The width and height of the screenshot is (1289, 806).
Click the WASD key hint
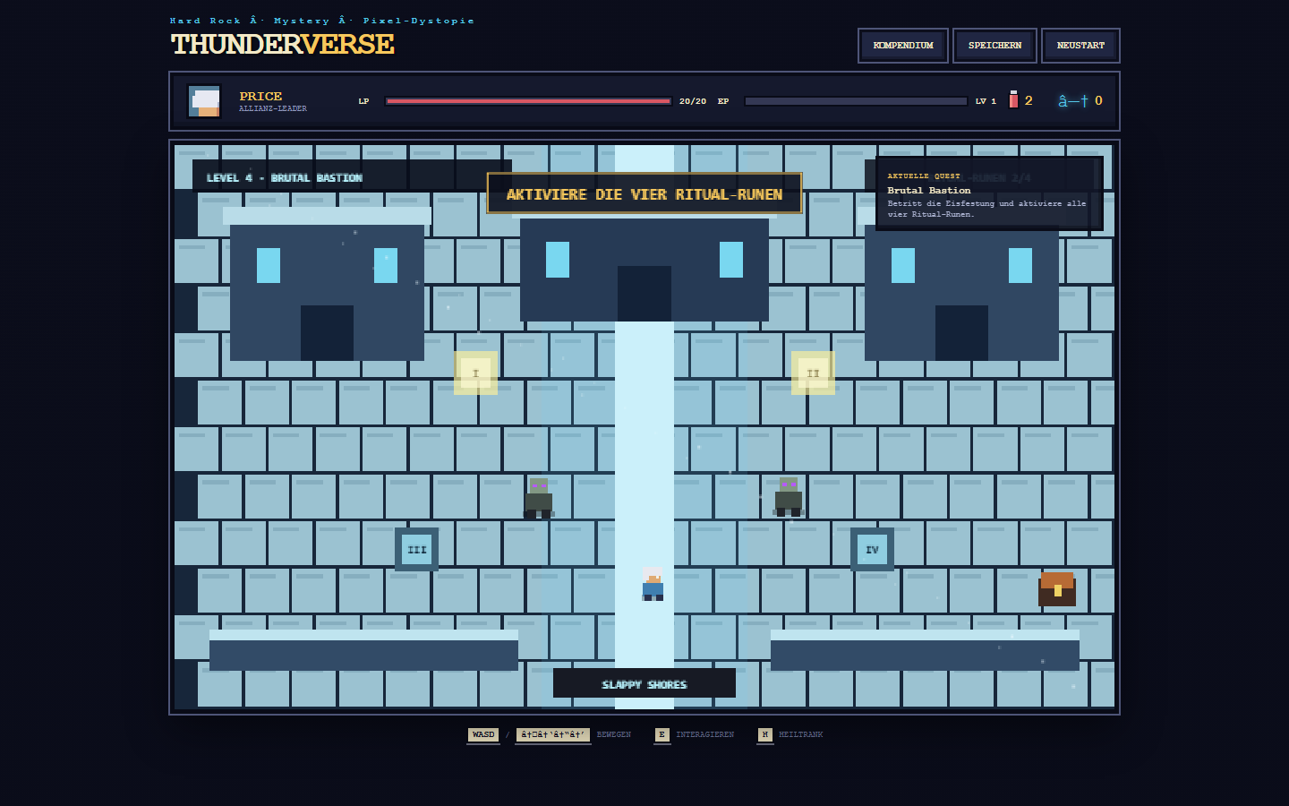pyautogui.click(x=483, y=735)
